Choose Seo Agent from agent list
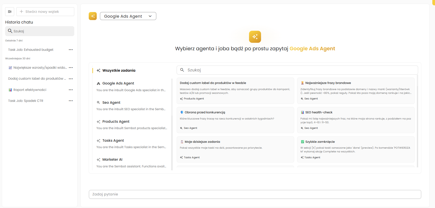 [111, 103]
